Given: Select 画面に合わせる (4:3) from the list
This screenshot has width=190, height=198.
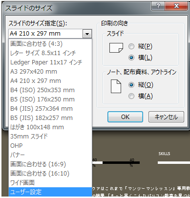Looking at the screenshot, I should (50, 44).
